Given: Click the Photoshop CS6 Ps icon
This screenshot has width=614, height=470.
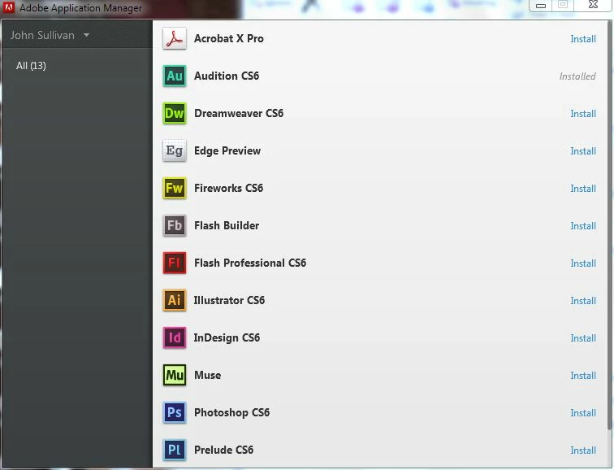Looking at the screenshot, I should point(175,412).
